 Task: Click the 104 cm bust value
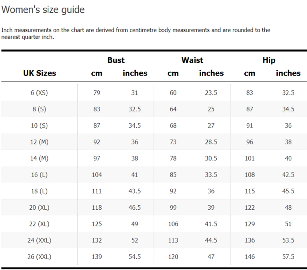pyautogui.click(x=97, y=175)
